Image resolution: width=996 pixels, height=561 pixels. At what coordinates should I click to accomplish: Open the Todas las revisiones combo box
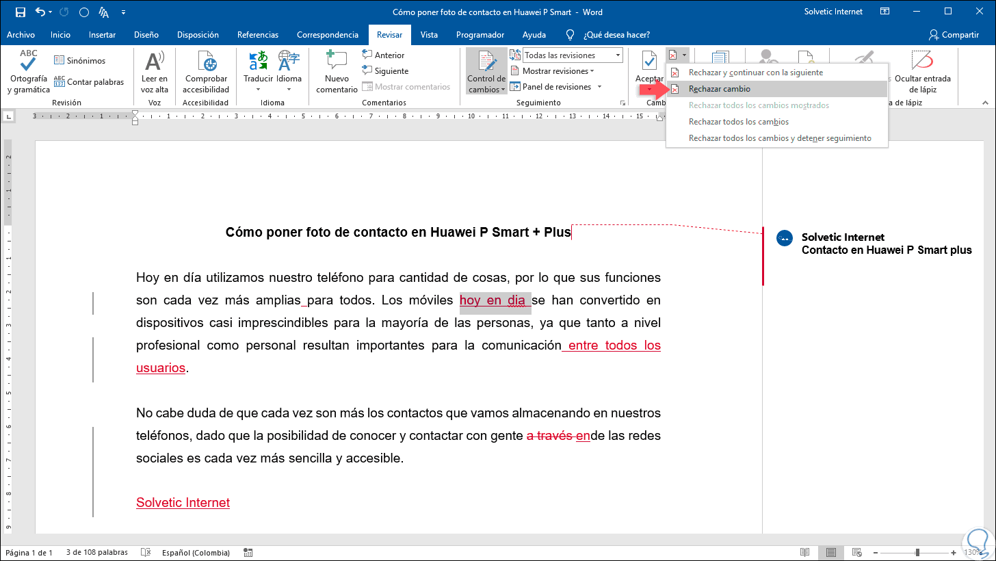pyautogui.click(x=573, y=55)
